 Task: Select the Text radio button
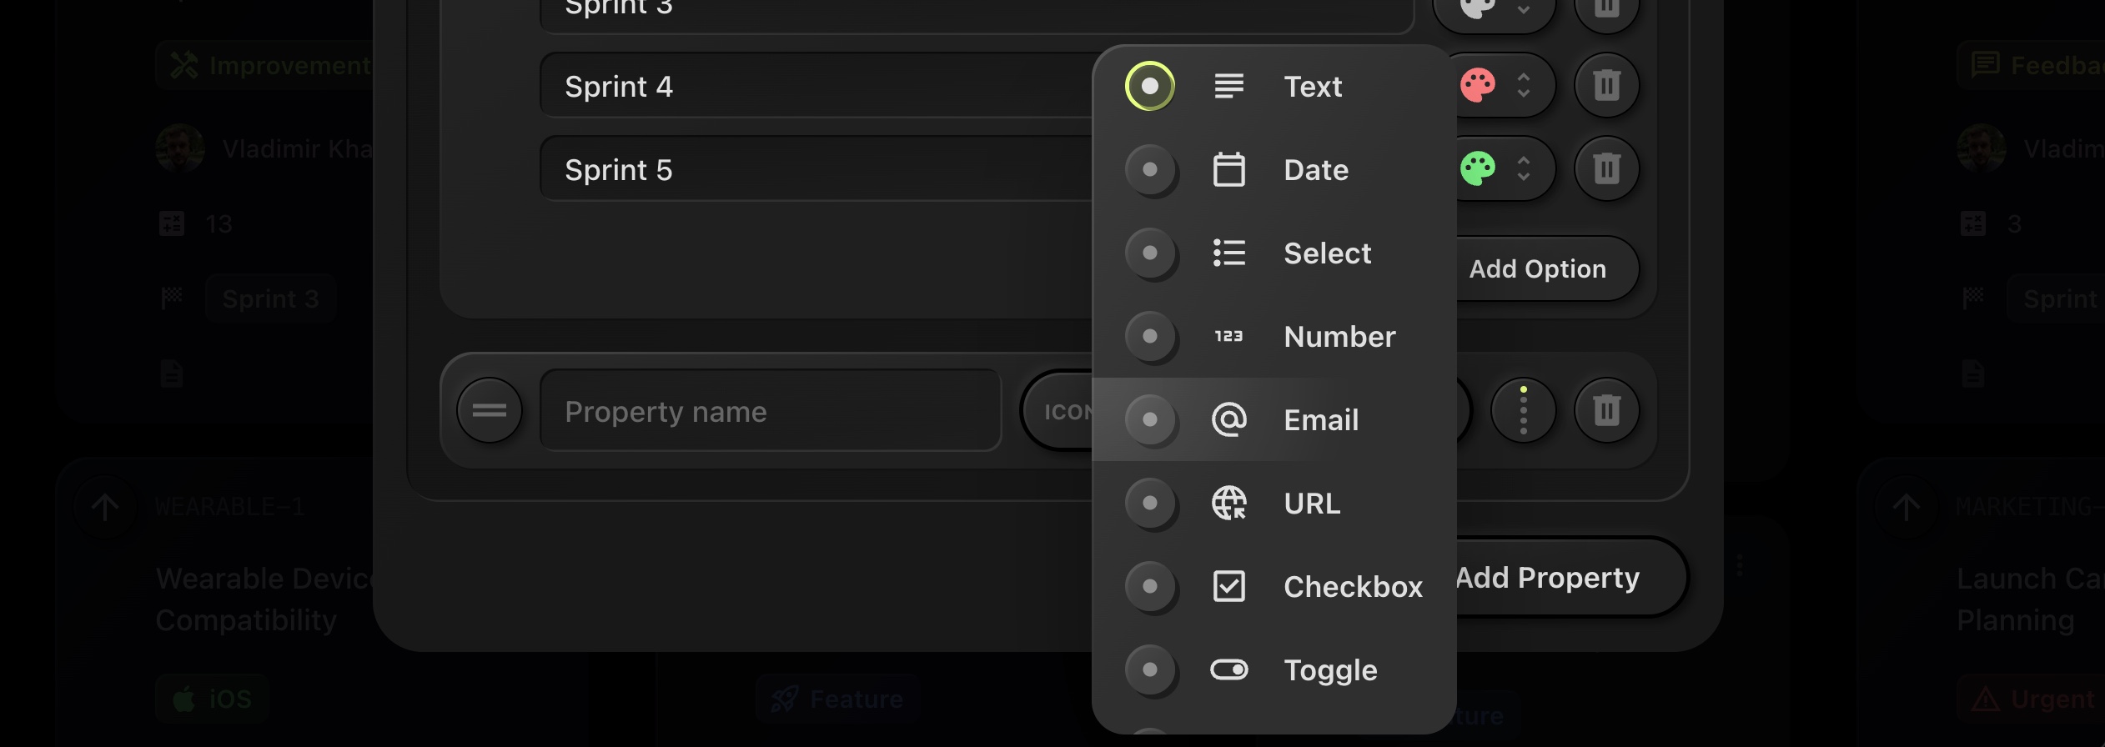tap(1150, 86)
